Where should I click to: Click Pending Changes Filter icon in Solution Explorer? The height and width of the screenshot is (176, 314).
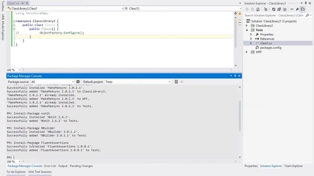point(265,9)
